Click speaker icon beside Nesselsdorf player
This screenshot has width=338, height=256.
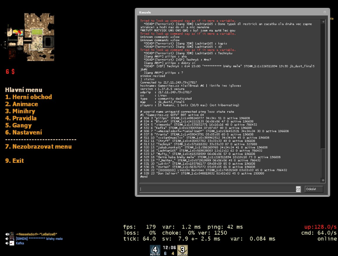[7, 234]
